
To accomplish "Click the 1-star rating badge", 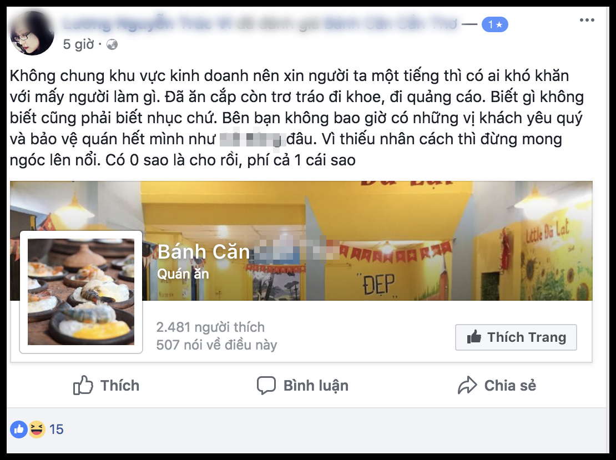I will (494, 25).
